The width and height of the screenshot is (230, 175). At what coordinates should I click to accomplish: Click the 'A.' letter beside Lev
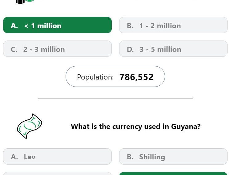tap(14, 157)
